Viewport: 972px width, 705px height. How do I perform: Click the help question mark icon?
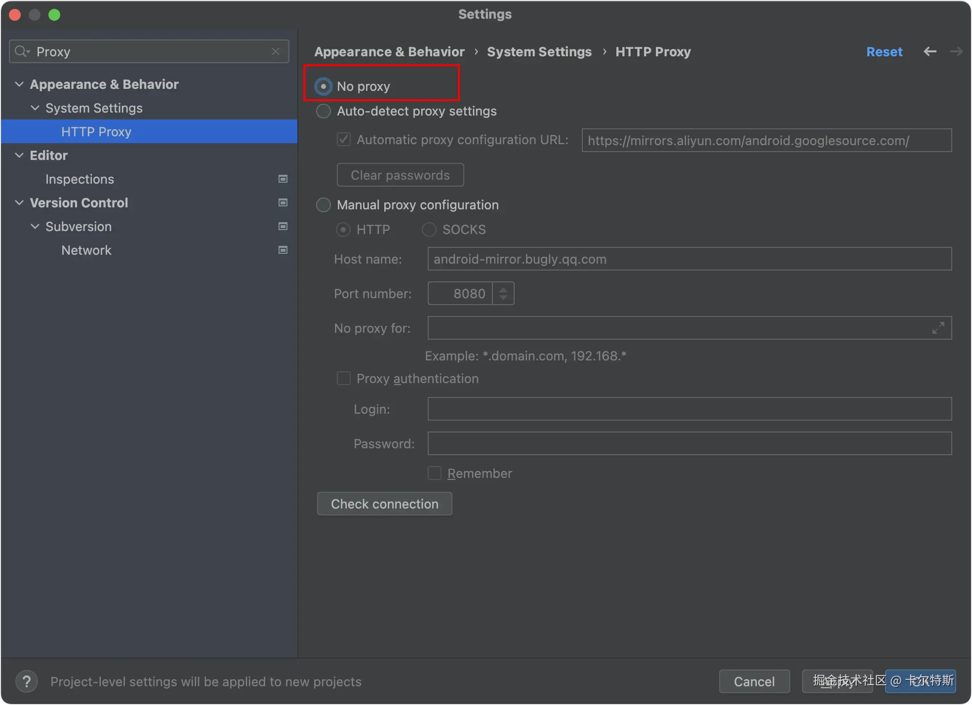tap(27, 682)
